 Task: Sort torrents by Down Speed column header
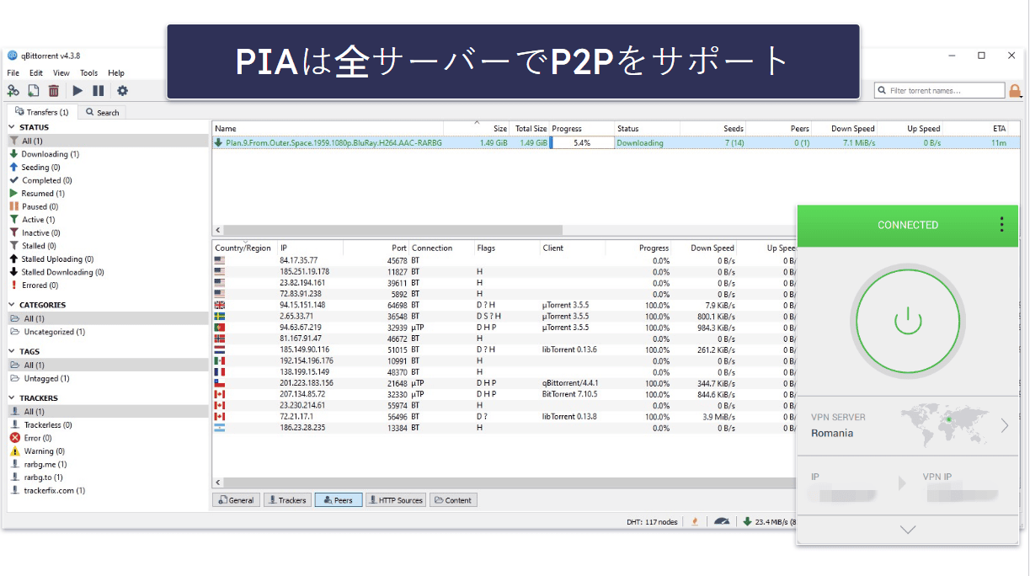click(845, 129)
